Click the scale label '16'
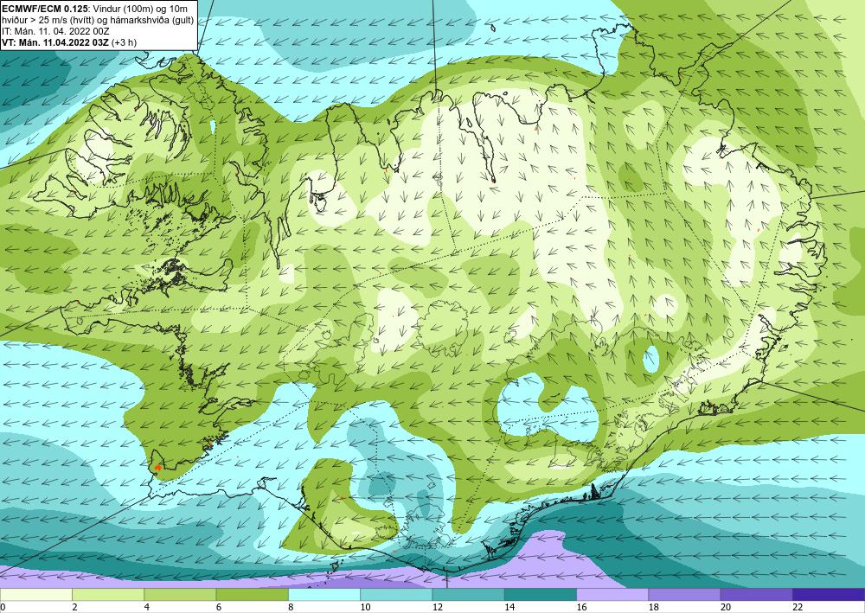865x613 pixels. coord(581,607)
